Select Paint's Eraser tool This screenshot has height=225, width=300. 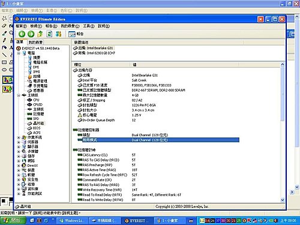(4, 26)
